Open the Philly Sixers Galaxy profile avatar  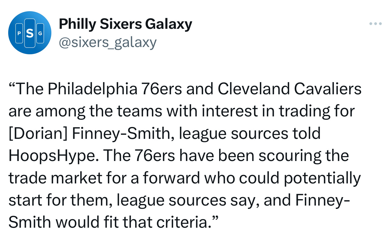29,33
